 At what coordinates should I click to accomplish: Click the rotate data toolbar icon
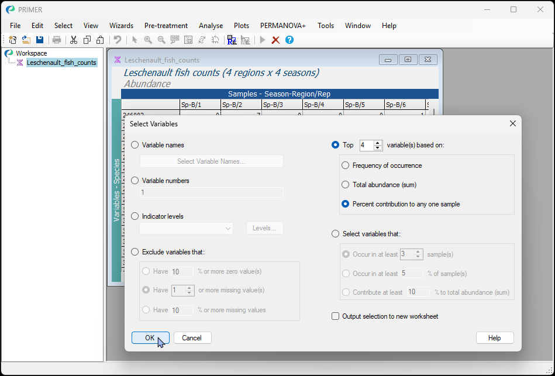coord(202,40)
